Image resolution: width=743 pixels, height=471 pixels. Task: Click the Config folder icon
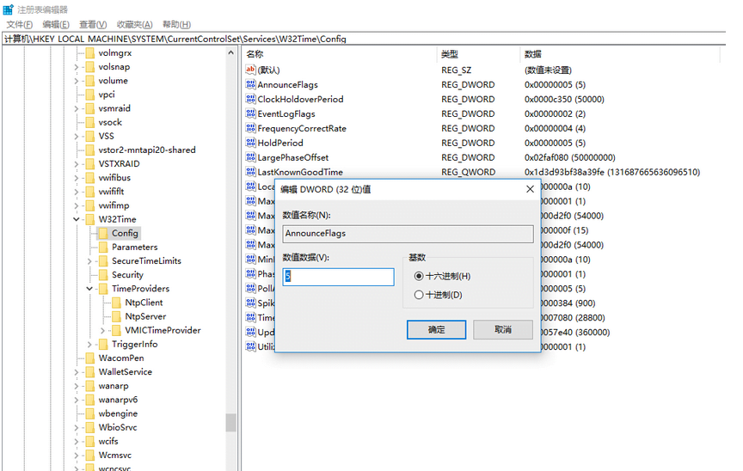(103, 234)
